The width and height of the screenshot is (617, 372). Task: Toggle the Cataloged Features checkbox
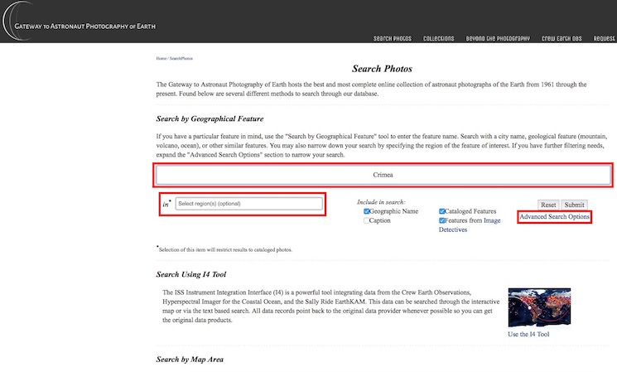442,211
